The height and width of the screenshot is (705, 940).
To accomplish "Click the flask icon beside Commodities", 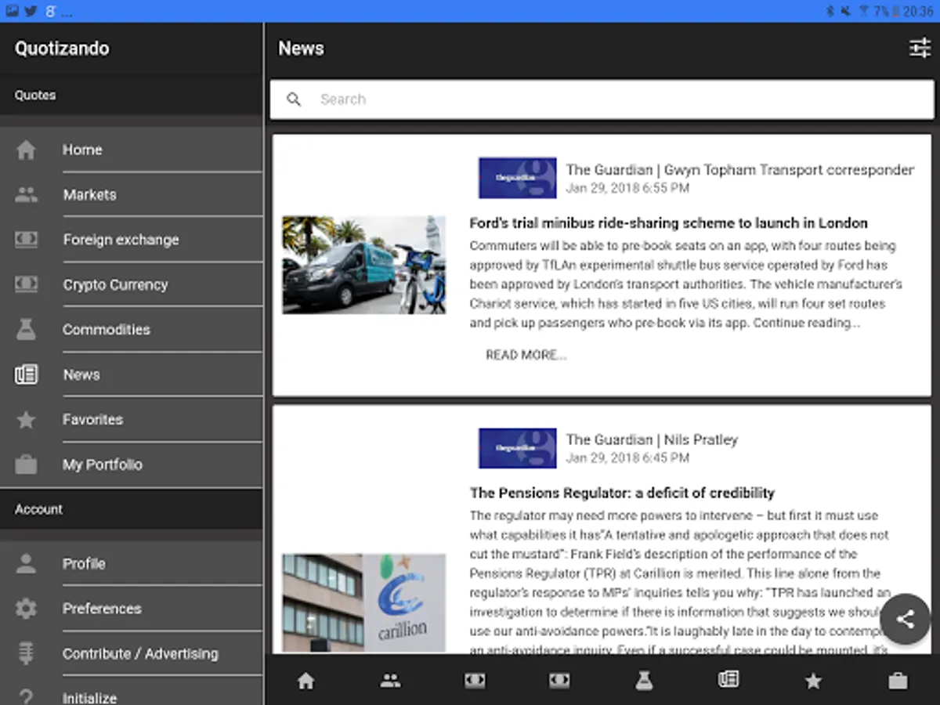I will pos(26,330).
